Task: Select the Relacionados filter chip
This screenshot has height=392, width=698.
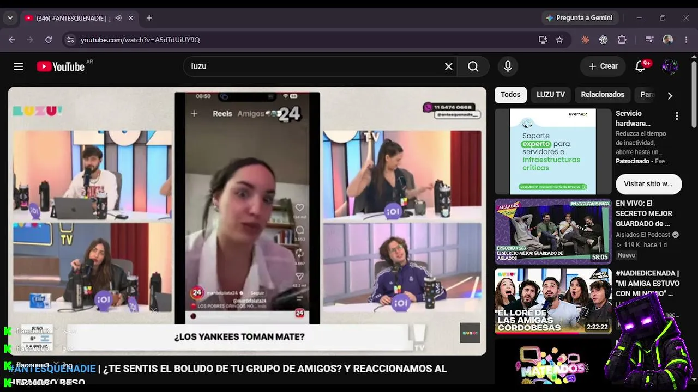Action: point(603,95)
